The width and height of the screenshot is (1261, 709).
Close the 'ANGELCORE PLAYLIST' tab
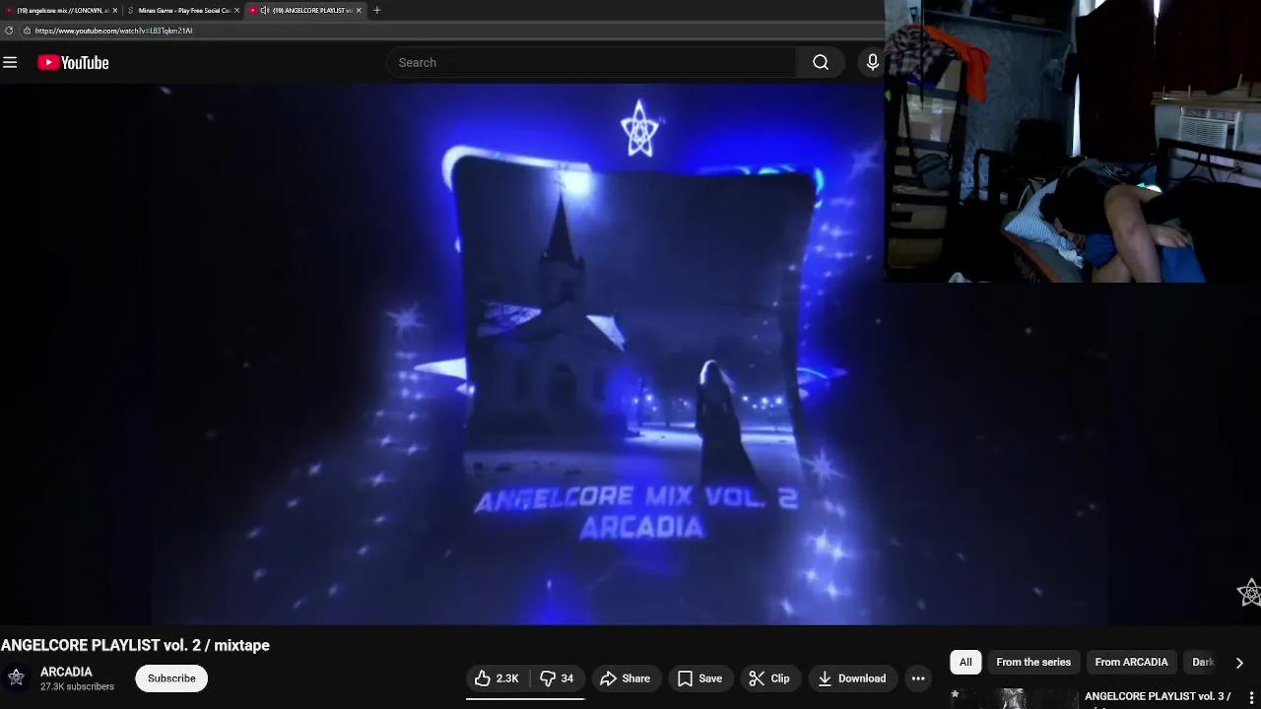[359, 10]
